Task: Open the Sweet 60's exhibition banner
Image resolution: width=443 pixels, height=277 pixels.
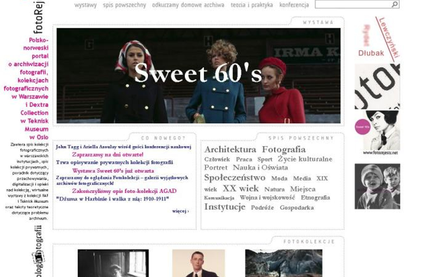Action: [199, 75]
